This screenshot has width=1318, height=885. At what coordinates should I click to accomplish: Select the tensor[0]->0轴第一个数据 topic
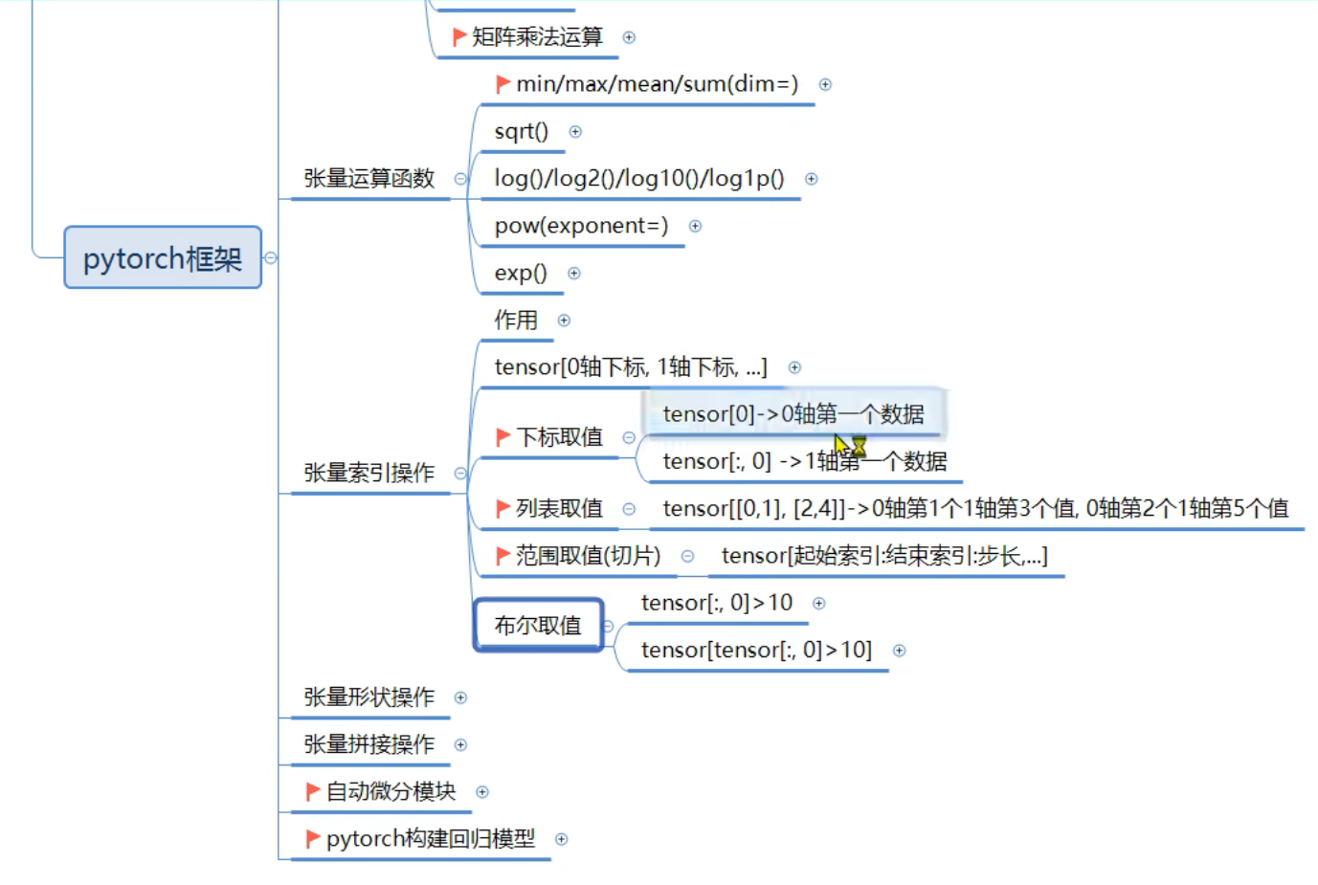[793, 414]
